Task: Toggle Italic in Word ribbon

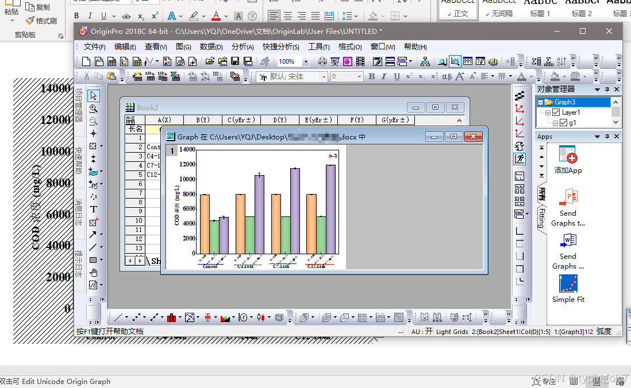Action: coord(90,15)
